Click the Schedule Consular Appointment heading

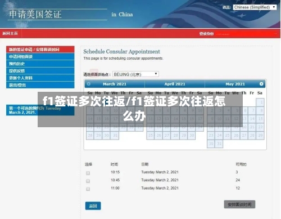(x=121, y=52)
